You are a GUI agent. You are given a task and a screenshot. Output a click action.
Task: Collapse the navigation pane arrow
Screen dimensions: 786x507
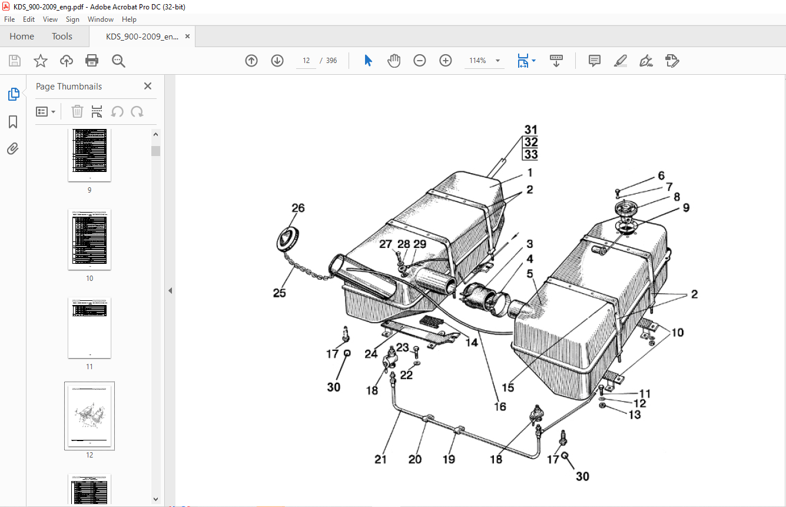coord(170,290)
